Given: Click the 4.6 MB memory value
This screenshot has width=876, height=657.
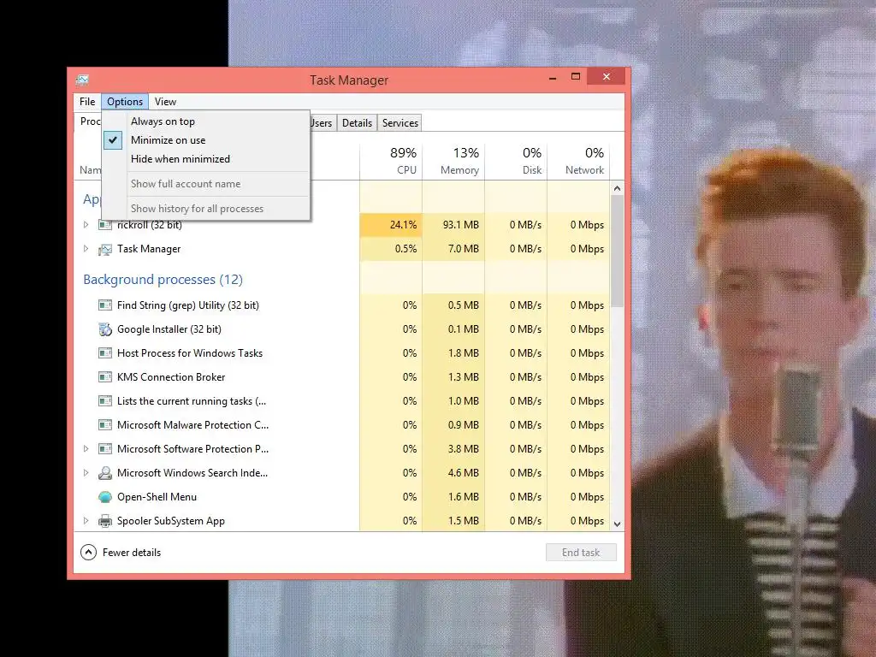Looking at the screenshot, I should 464,472.
